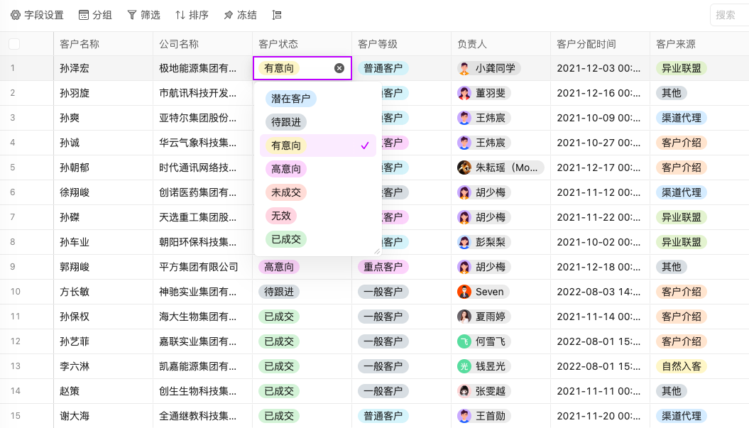Image resolution: width=749 pixels, height=428 pixels.
Task: Click Seven's avatar in row 10
Action: pyautogui.click(x=464, y=292)
